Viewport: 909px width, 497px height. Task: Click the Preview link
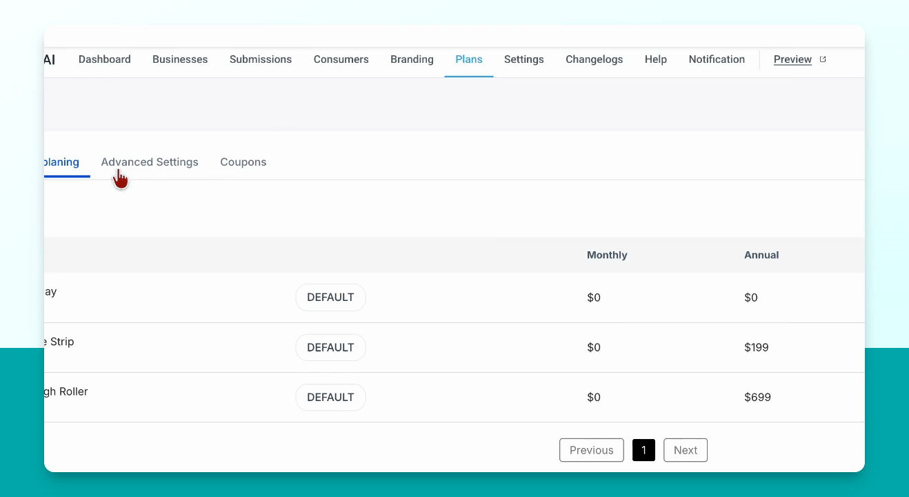point(792,59)
